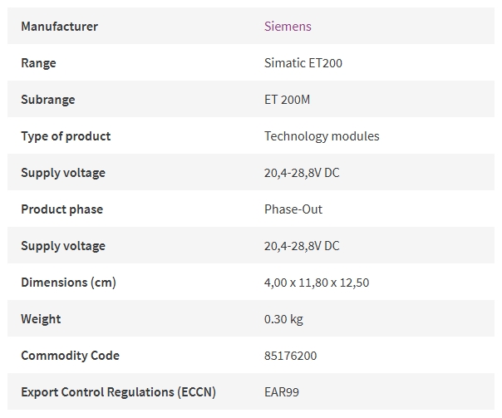
Task: Open the Siemens manufacturer link
Action: (x=288, y=27)
